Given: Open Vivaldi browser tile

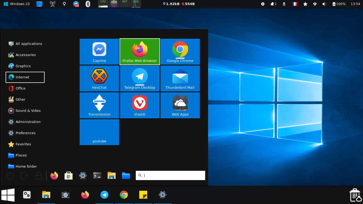Looking at the screenshot, I should click(140, 105).
